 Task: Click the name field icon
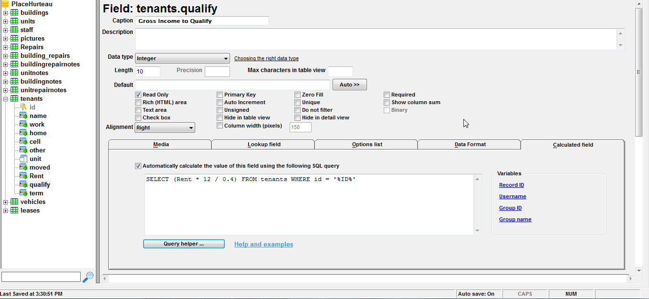click(23, 116)
